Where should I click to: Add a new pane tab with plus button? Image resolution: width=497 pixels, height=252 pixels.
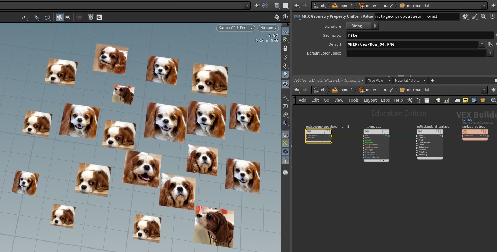pos(432,80)
